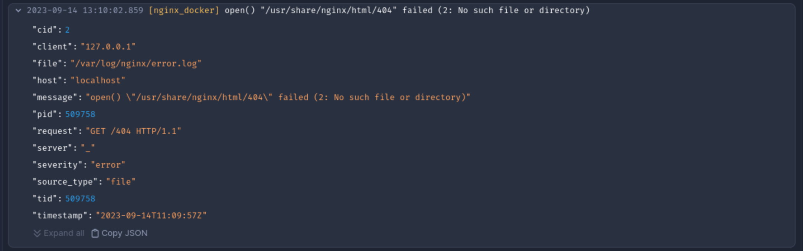This screenshot has width=803, height=251.
Task: Select the server value "_"
Action: click(x=88, y=148)
